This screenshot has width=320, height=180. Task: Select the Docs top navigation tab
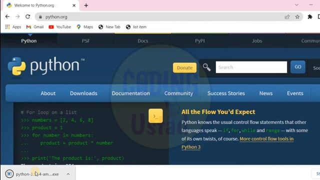point(143,41)
